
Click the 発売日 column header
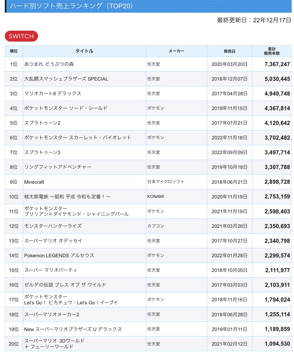pos(230,51)
